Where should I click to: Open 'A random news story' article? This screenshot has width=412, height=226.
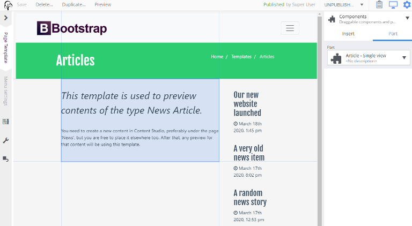250,198
